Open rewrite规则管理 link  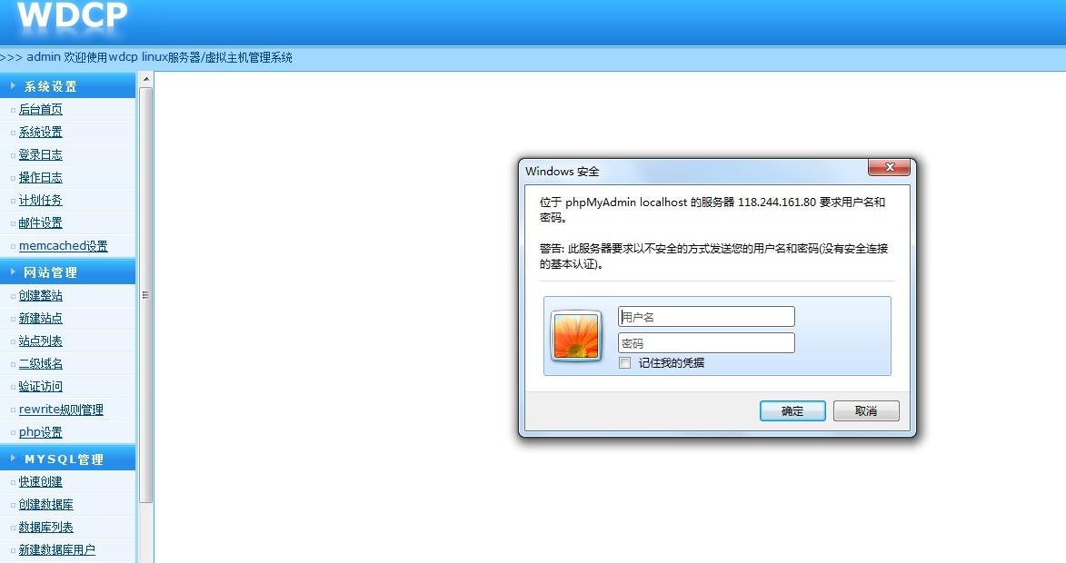[x=61, y=410]
